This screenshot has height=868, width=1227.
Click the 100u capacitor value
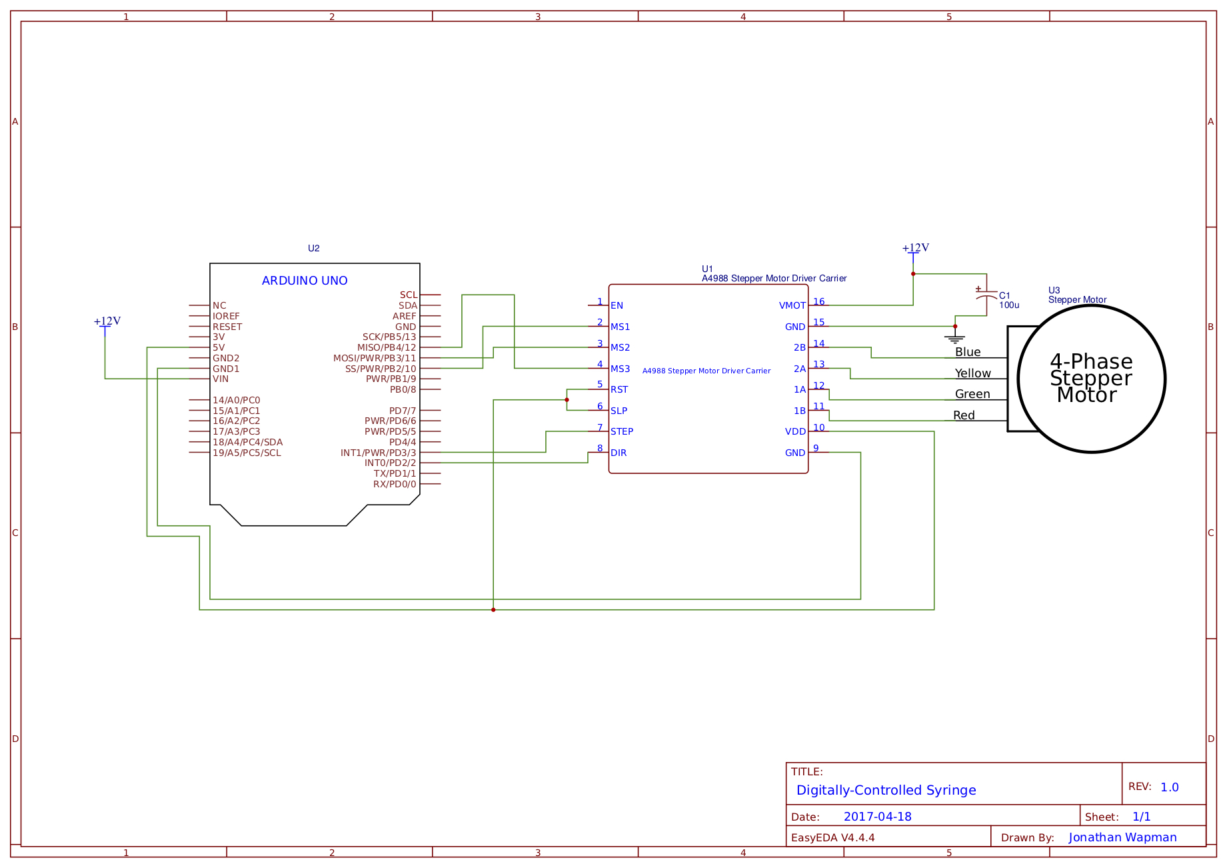click(1009, 305)
